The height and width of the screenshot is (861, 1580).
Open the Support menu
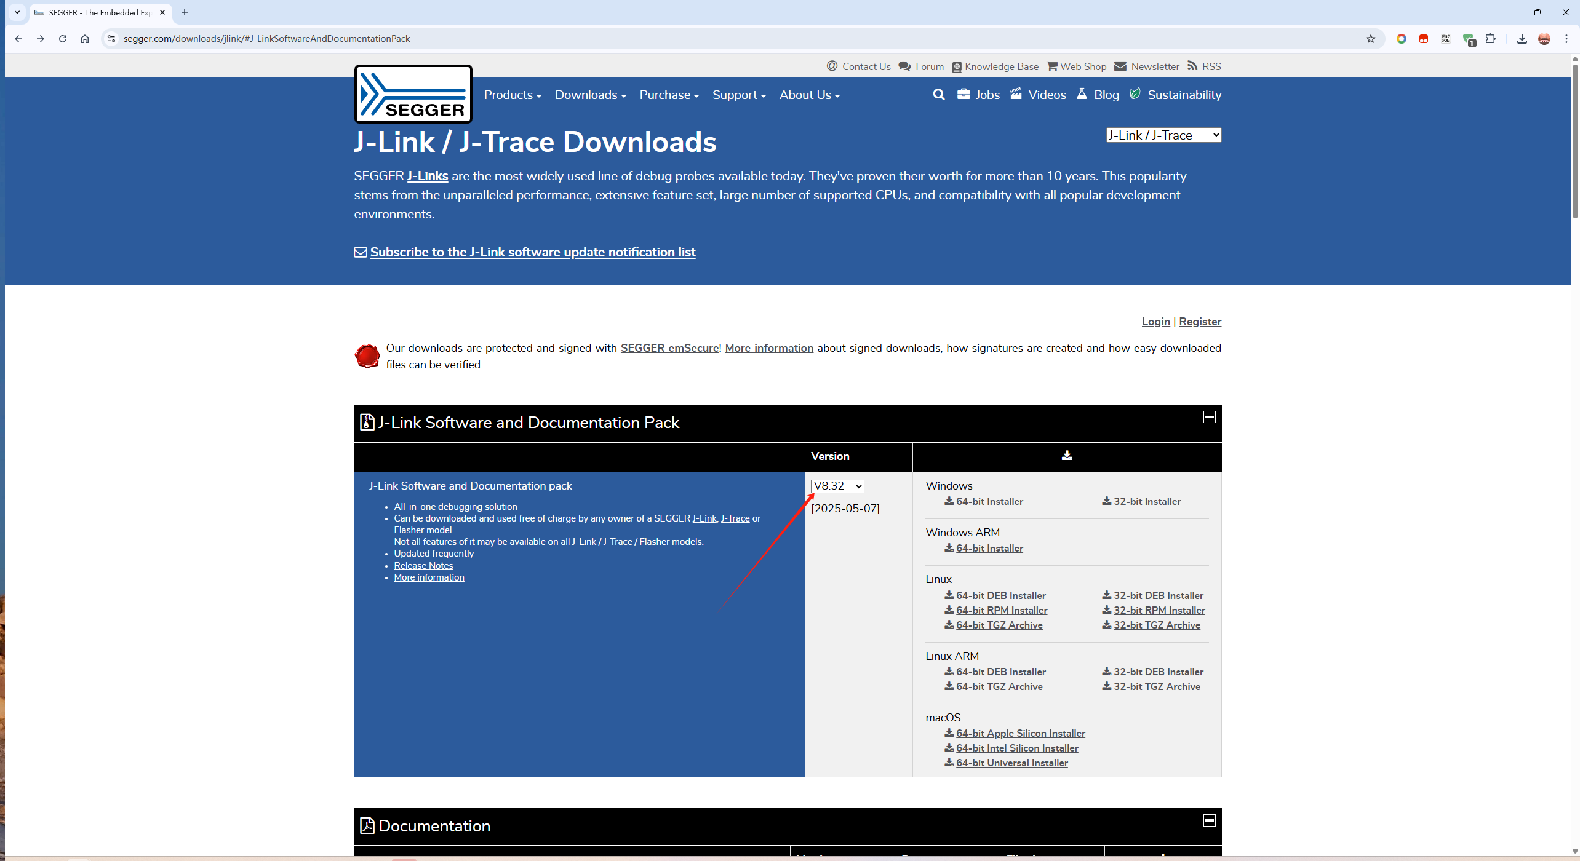738,95
